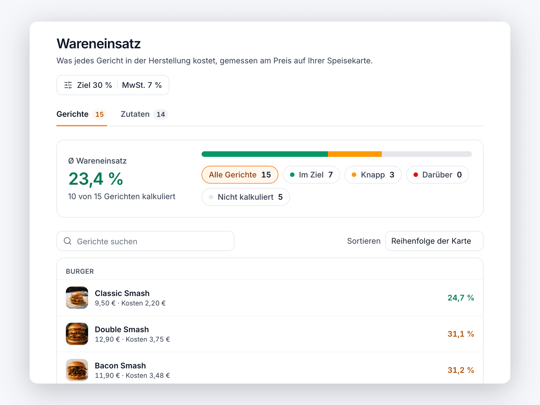Select the Double Smash dish name
The height and width of the screenshot is (405, 540).
click(122, 329)
